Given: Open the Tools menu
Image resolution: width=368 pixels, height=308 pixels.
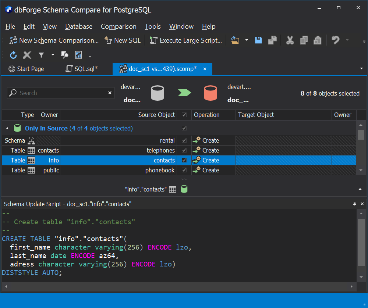Looking at the screenshot, I should click(x=153, y=26).
